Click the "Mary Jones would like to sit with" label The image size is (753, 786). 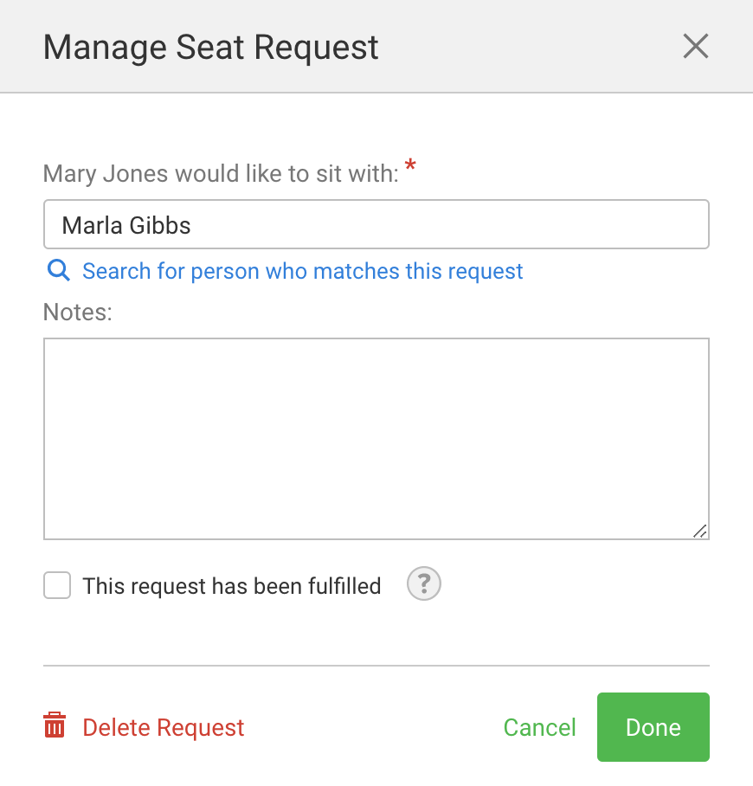click(x=221, y=174)
